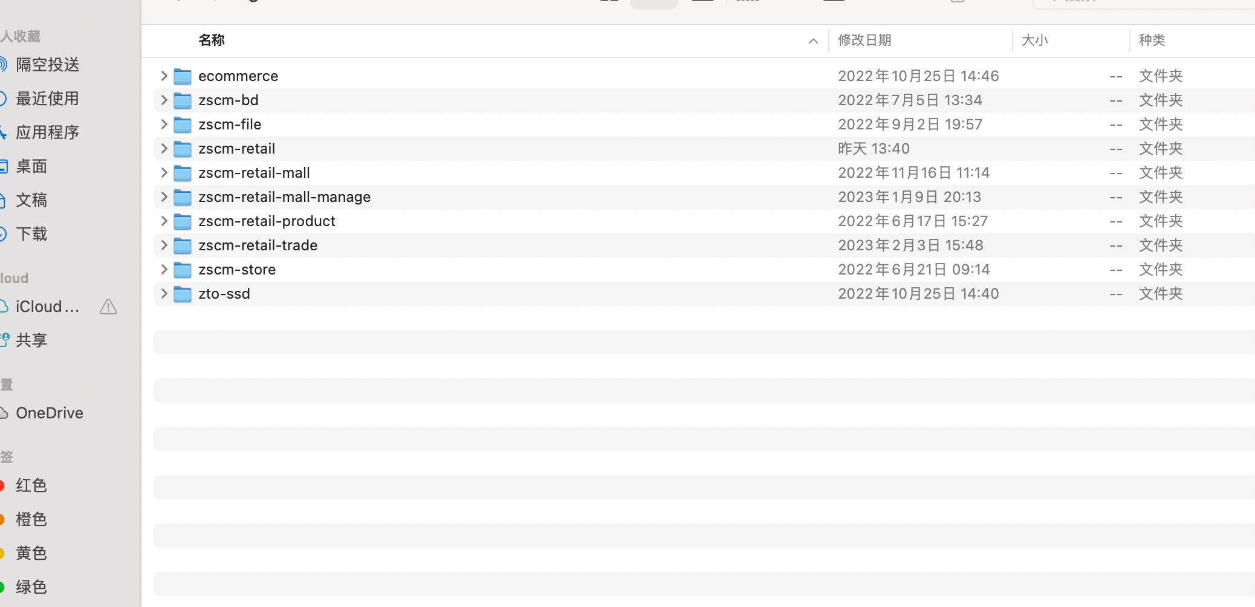This screenshot has height=607, width=1255.
Task: Select the zscm-retail-trade folder icon
Action: pyautogui.click(x=183, y=245)
